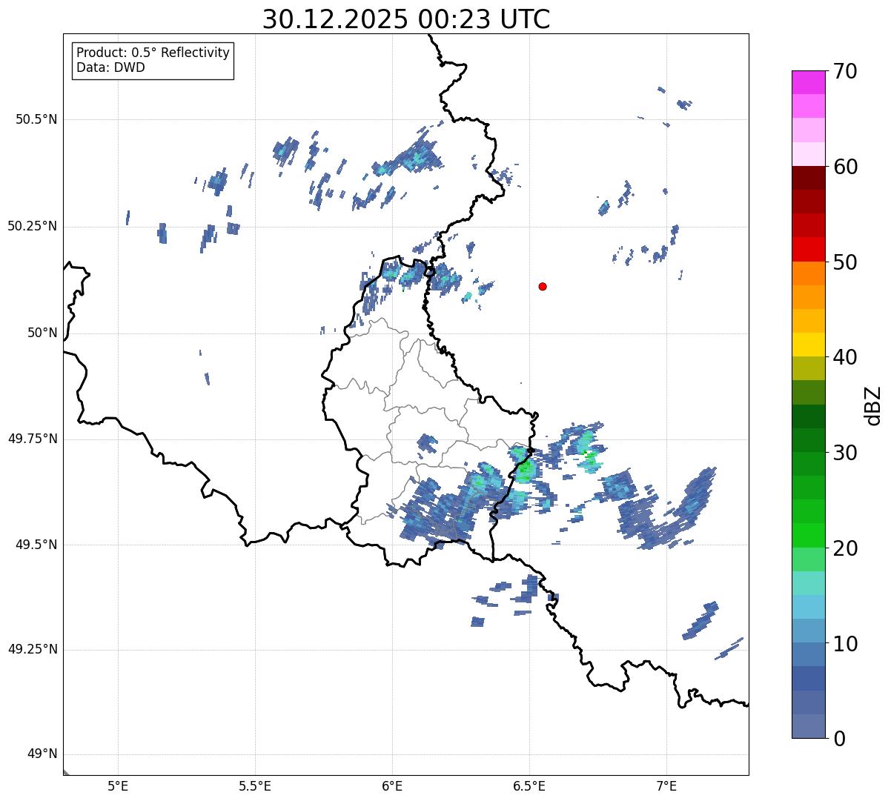
Task: Click "Product: 0.5° Reflectivity" legend text
Action: pyautogui.click(x=153, y=53)
